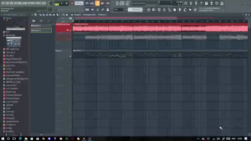The image size is (251, 141).
Task: Open the Harmless browser item
Action: (x=10, y=131)
